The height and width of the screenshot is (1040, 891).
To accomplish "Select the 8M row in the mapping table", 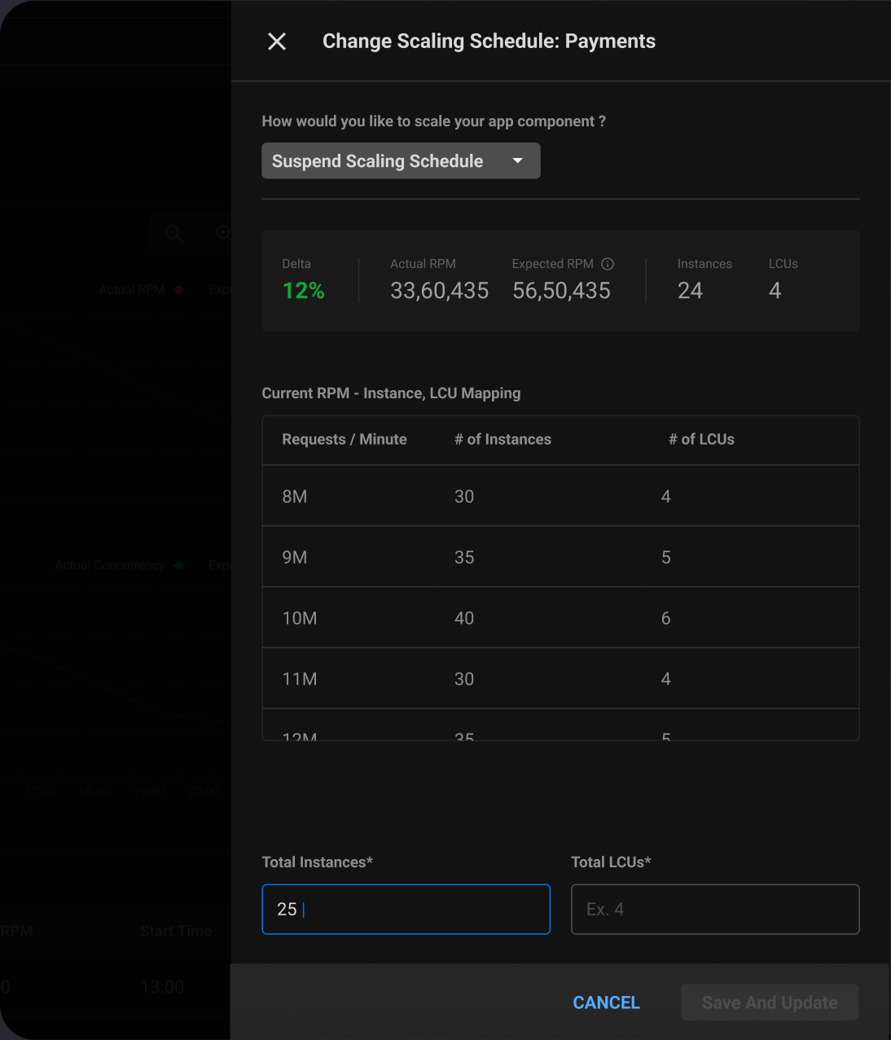I will [560, 496].
